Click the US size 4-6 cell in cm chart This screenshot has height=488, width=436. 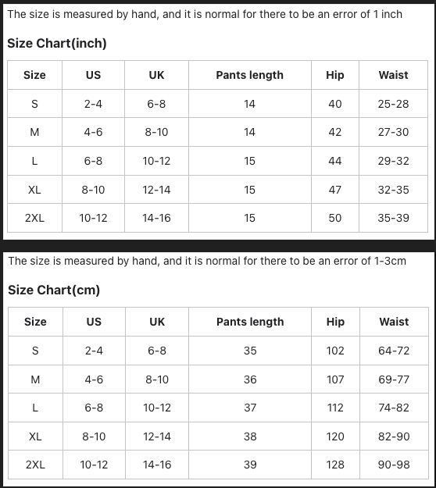pos(94,379)
